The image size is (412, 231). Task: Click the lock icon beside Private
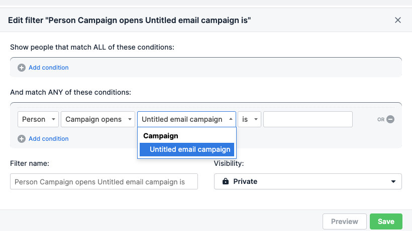pos(226,181)
